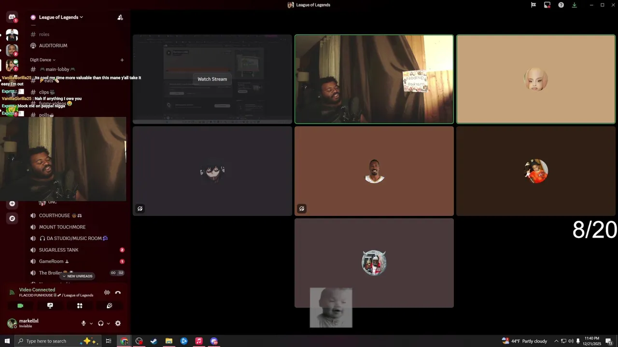Disconnect from voice with the hang-up icon
Viewport: 618px width, 347px height.
pos(118,293)
